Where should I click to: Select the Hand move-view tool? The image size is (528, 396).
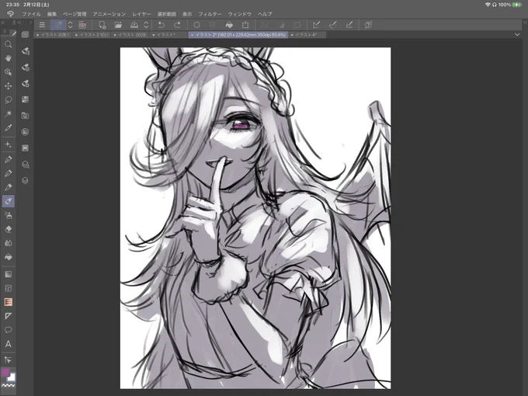(x=8, y=58)
